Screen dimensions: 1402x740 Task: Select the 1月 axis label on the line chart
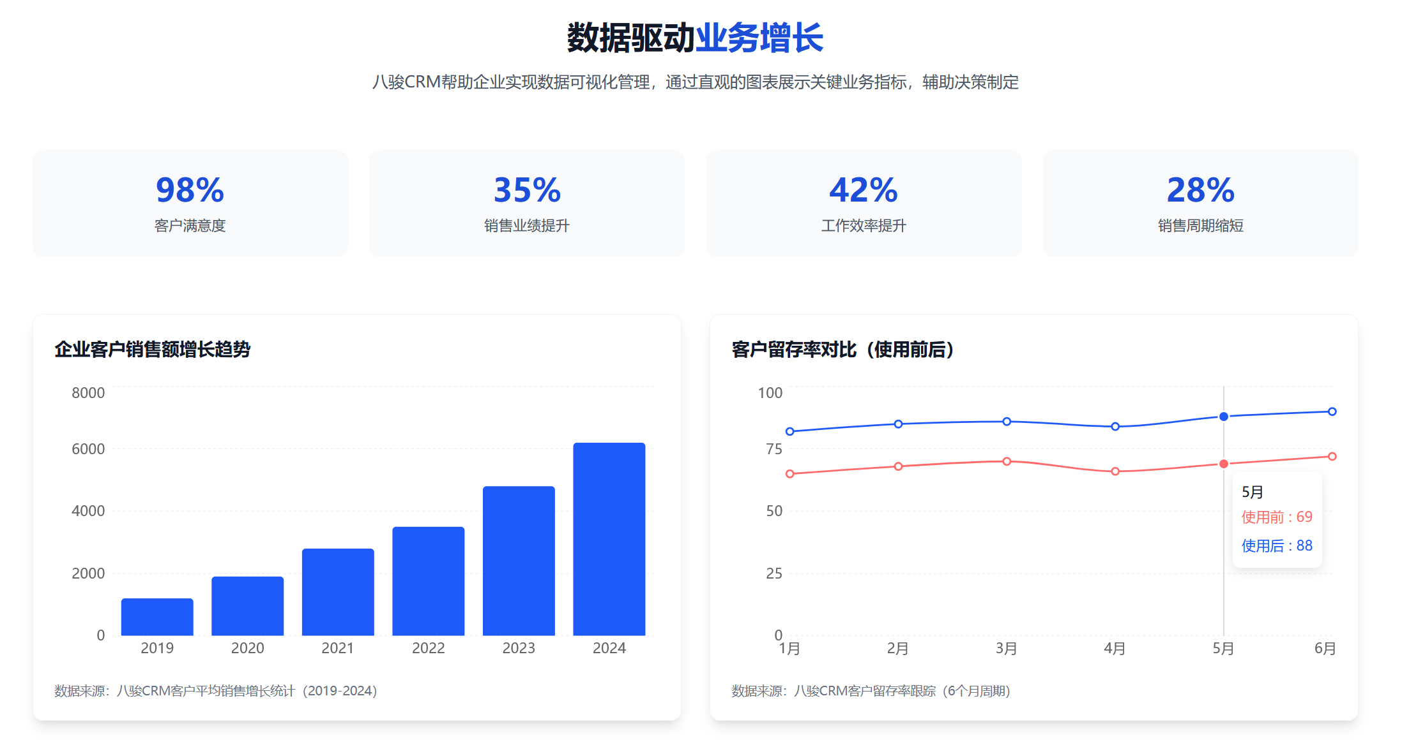tap(789, 648)
